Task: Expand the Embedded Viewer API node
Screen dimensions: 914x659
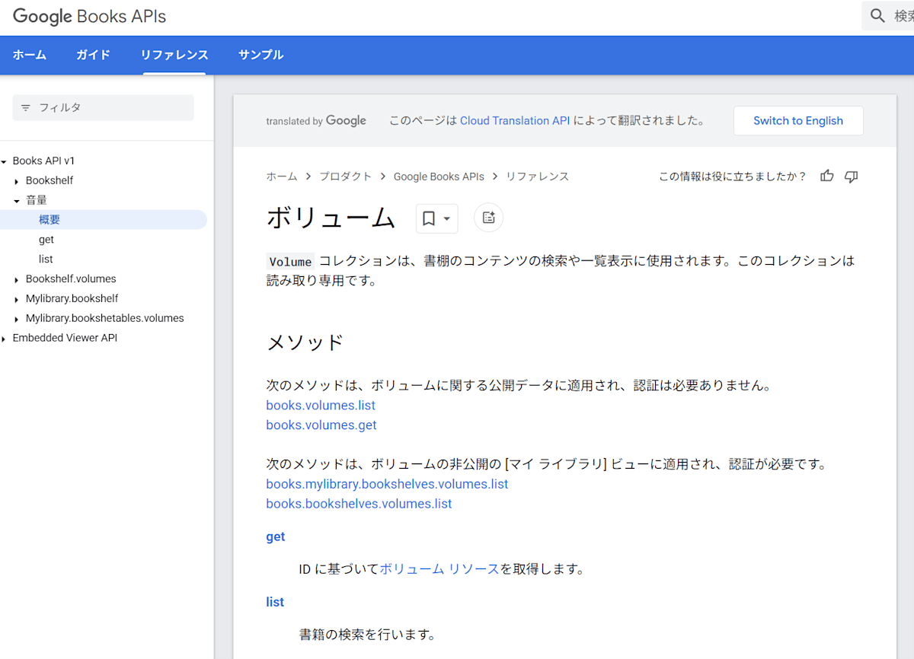Action: point(4,339)
